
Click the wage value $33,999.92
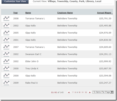(105, 62)
